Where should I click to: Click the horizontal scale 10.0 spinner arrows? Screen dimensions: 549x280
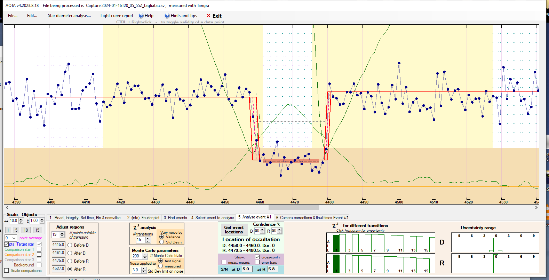(21, 221)
